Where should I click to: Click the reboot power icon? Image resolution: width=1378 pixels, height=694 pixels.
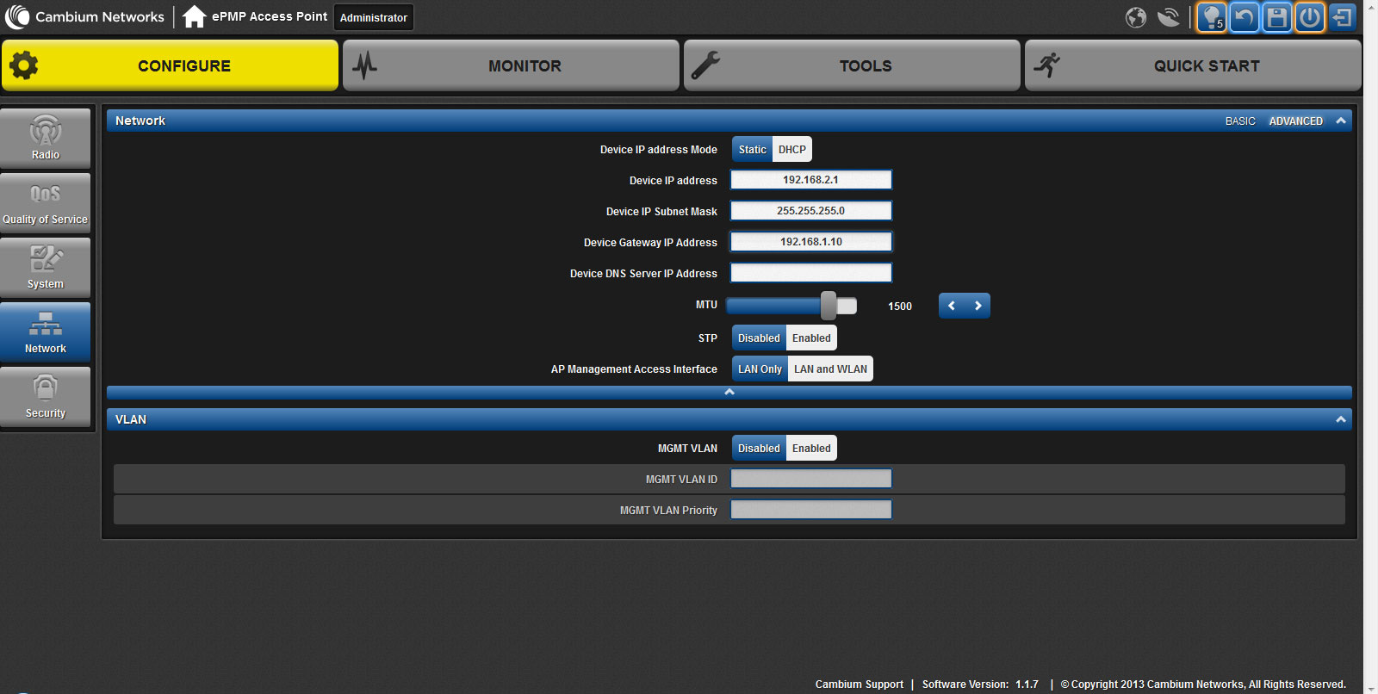pyautogui.click(x=1310, y=17)
